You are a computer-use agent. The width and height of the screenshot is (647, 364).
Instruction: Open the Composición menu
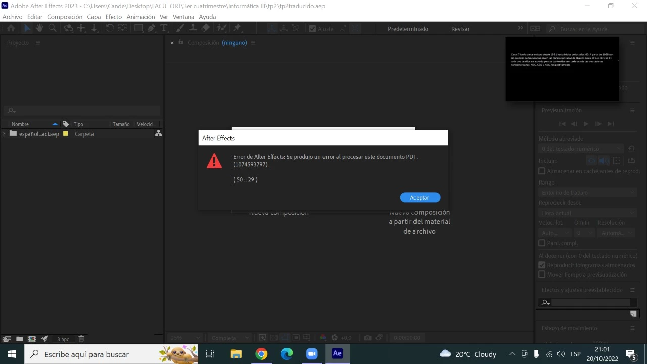coord(65,17)
